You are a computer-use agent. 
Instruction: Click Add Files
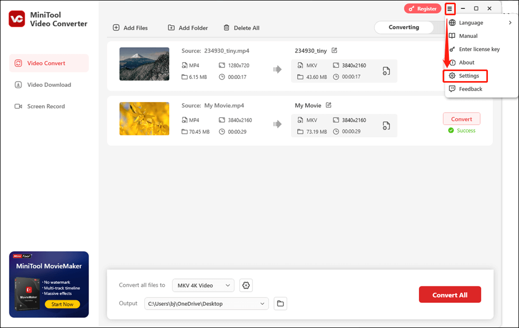[130, 28]
